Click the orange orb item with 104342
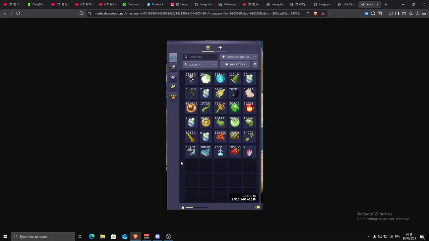Screen dimensions: 429x241 pyautogui.click(x=191, y=108)
